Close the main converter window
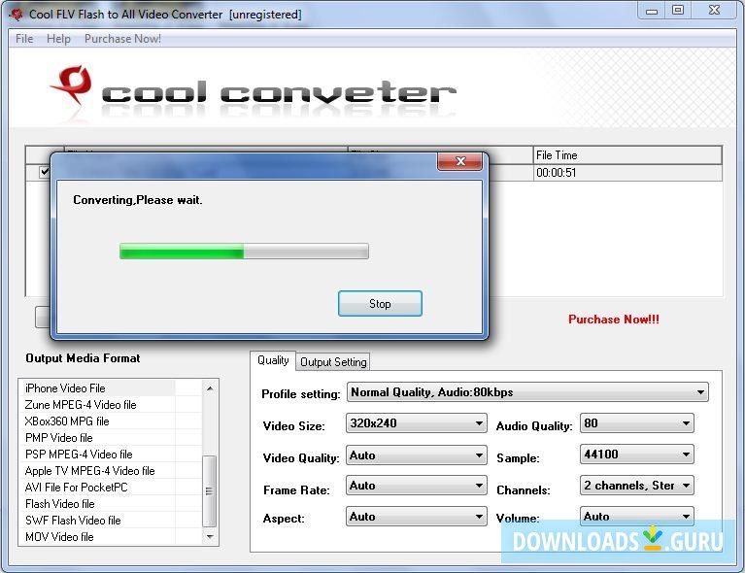The width and height of the screenshot is (745, 573). (x=714, y=10)
